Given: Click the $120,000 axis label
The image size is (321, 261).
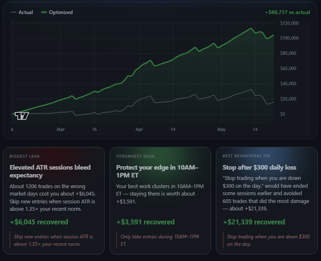Looking at the screenshot, I should (x=289, y=23).
